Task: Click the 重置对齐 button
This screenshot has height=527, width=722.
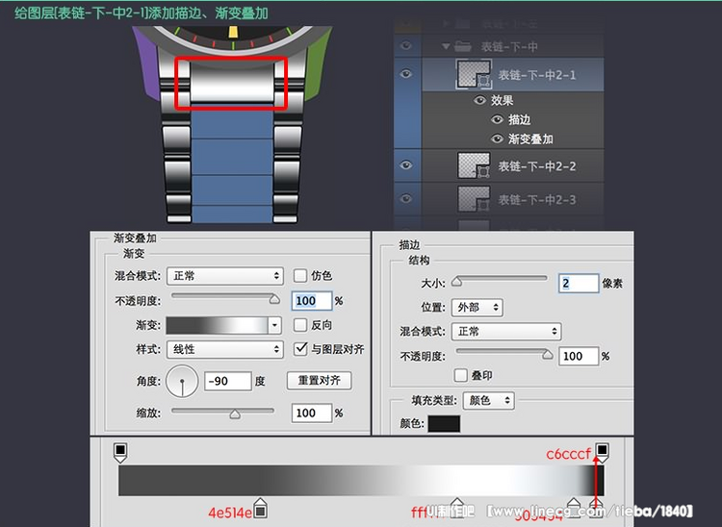Action: click(319, 381)
